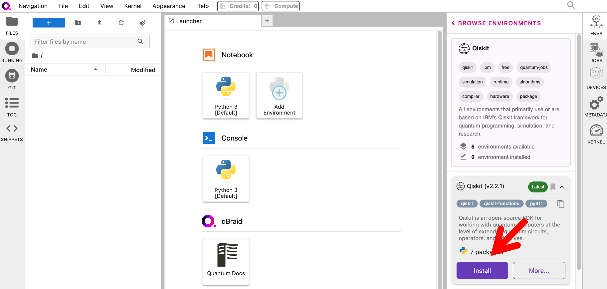The height and width of the screenshot is (289, 607).
Task: Open Quantum Docs from the launcher
Action: 226,262
